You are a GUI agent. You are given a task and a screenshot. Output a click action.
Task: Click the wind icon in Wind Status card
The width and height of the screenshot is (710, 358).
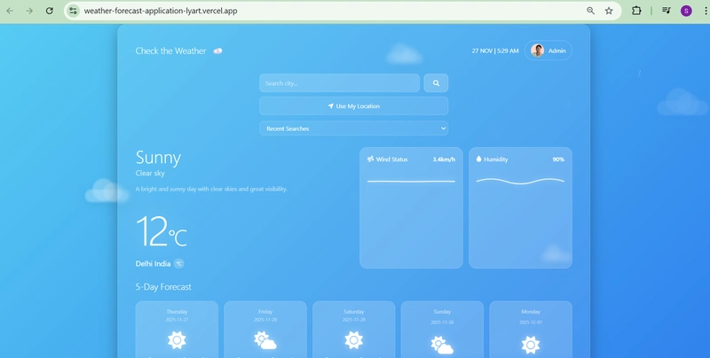[370, 160]
